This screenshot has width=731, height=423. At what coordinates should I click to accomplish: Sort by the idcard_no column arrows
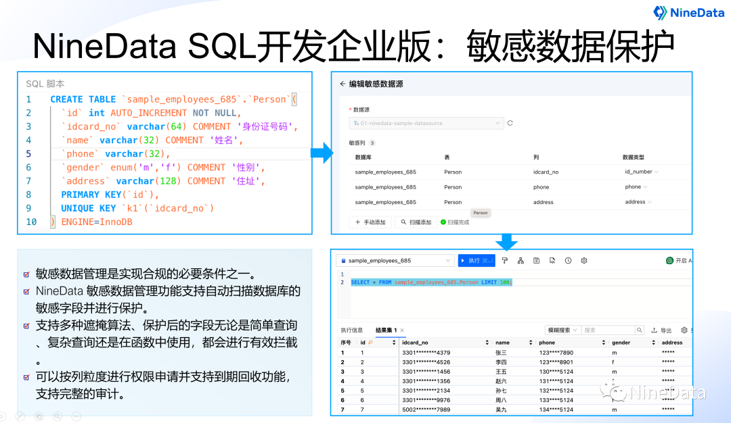(x=487, y=343)
